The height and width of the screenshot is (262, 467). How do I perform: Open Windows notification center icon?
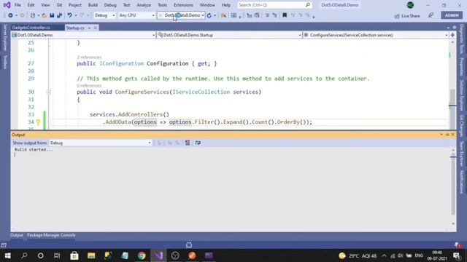point(457,255)
